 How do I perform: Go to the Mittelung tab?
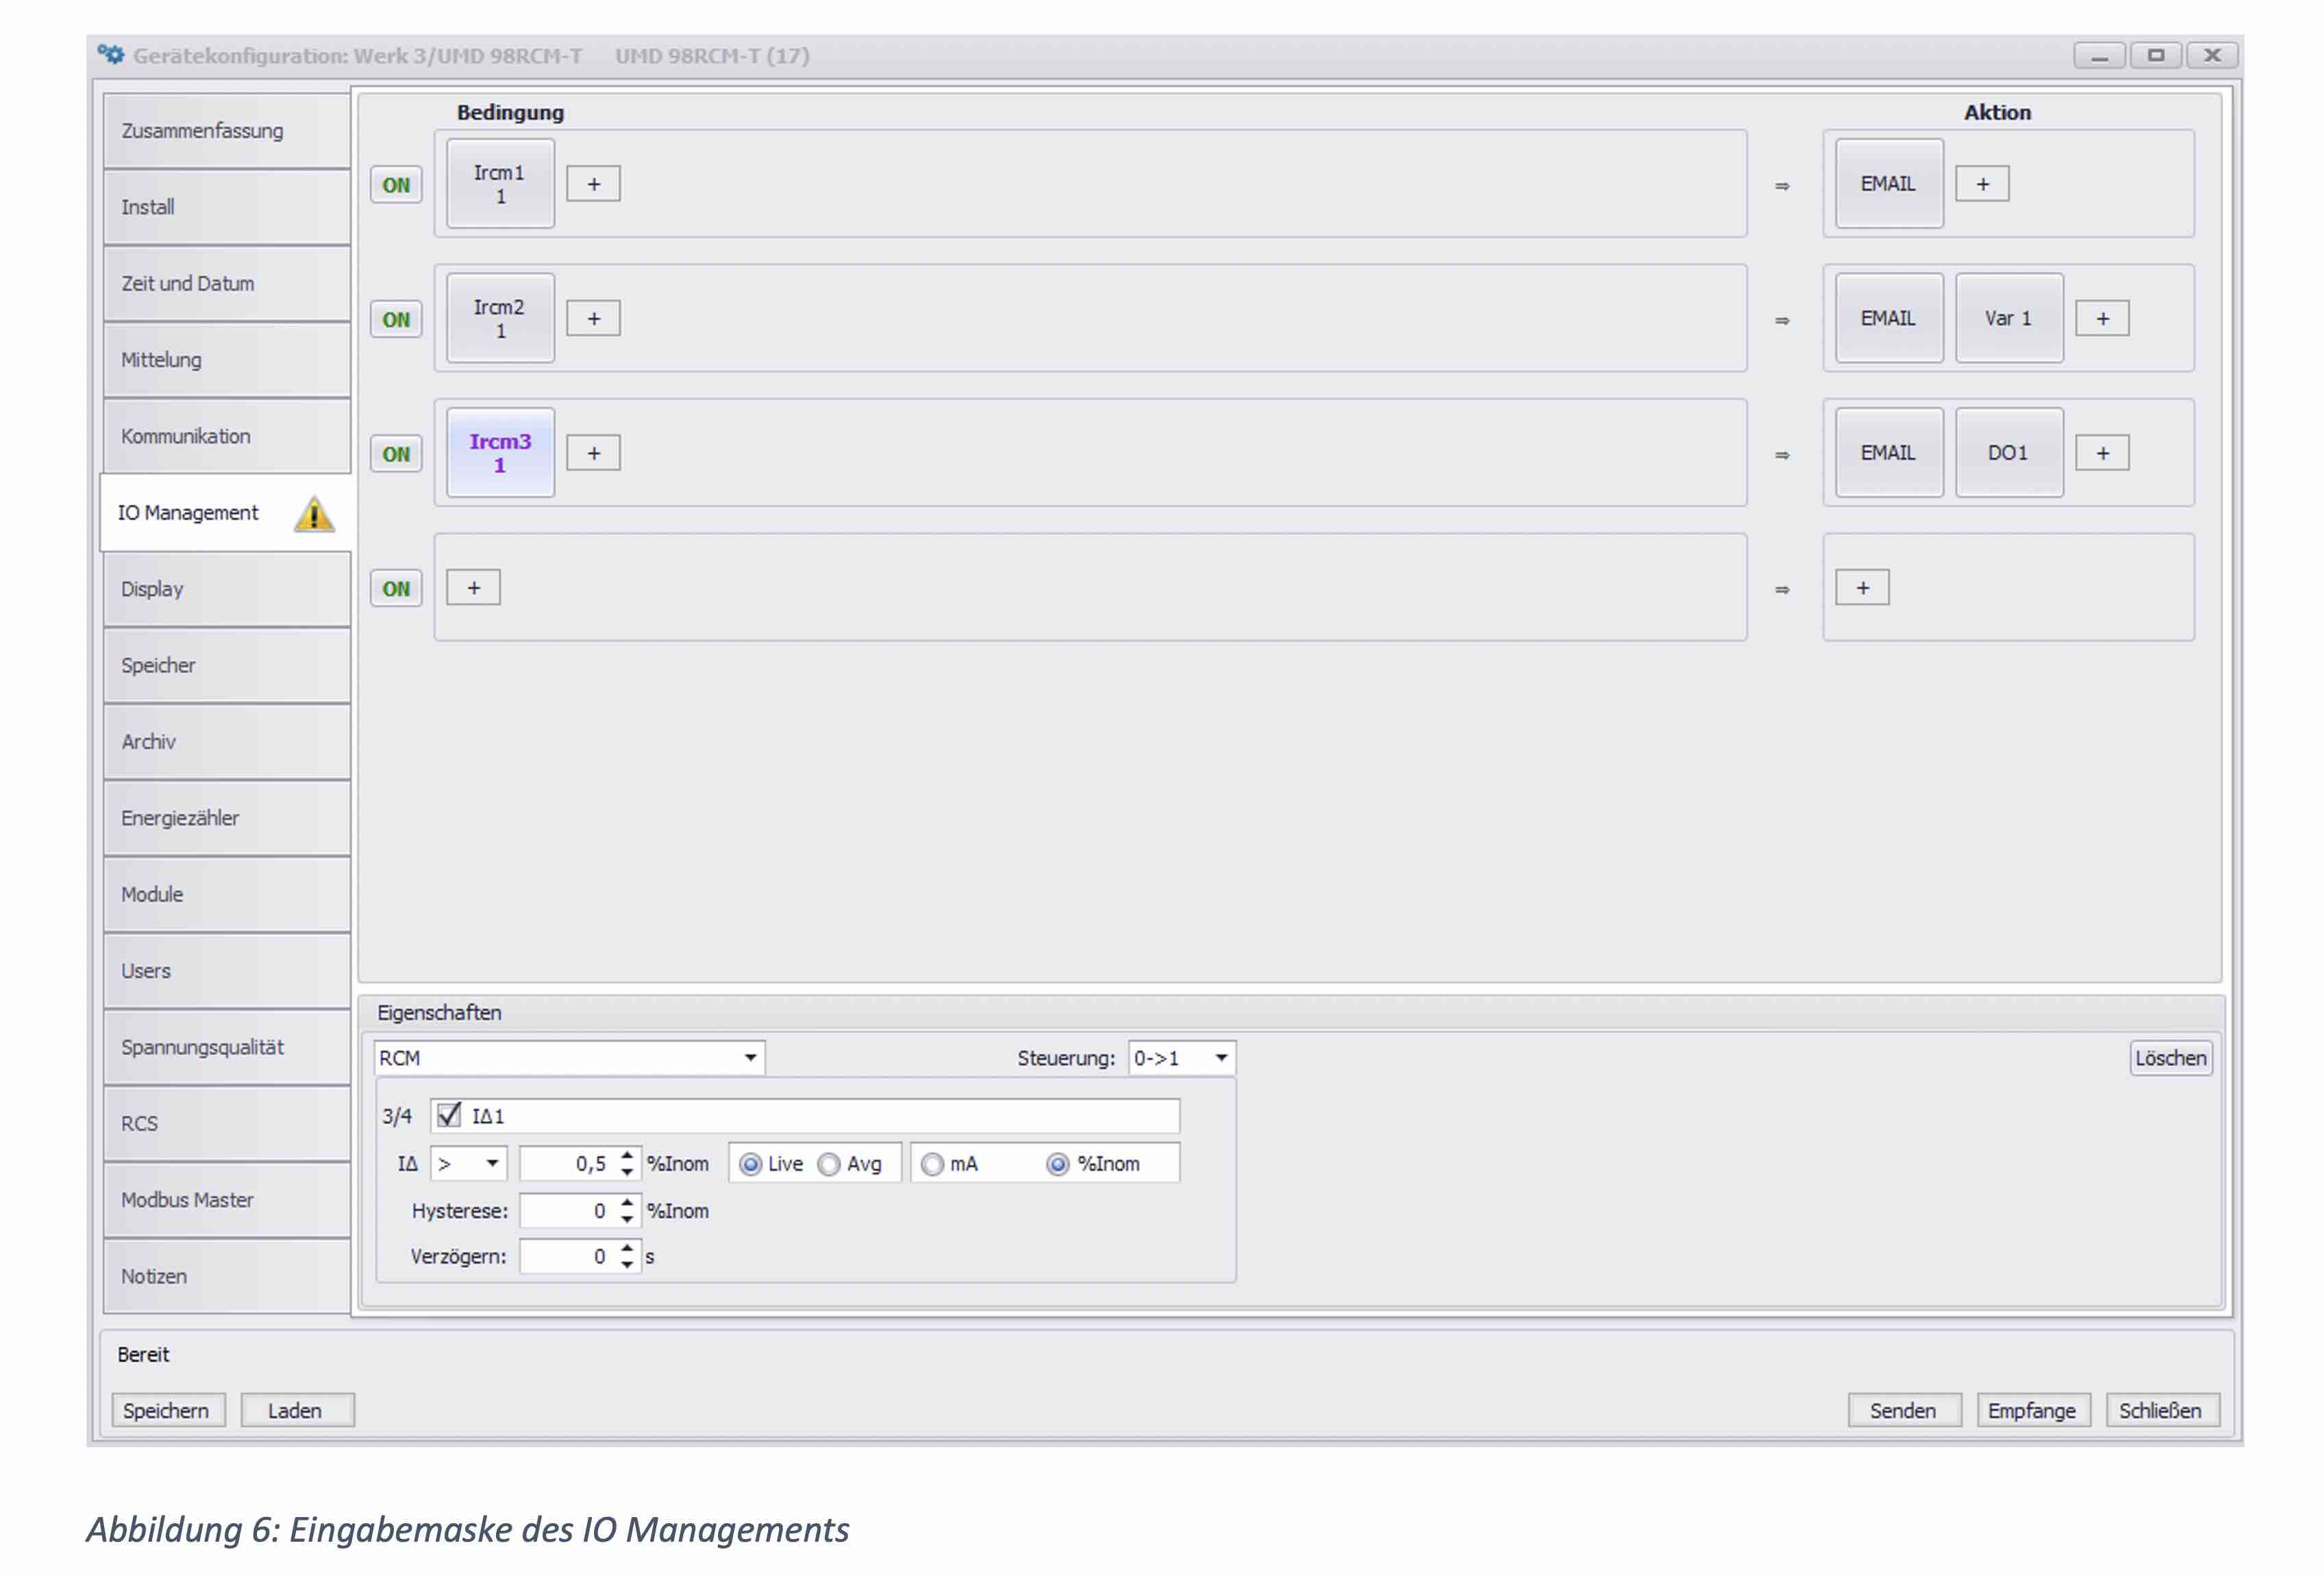[x=227, y=360]
